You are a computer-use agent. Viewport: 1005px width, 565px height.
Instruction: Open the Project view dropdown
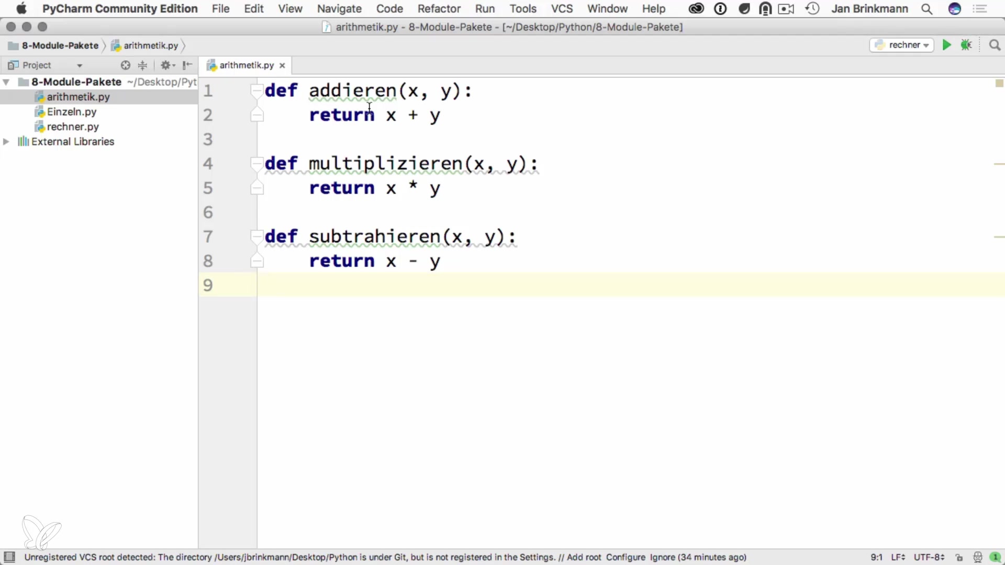80,65
